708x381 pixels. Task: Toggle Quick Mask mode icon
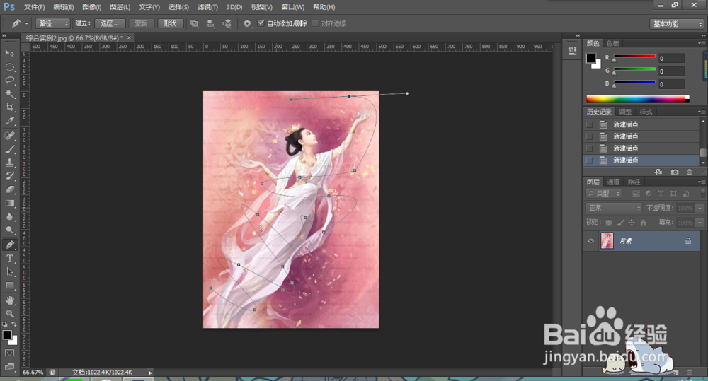tap(9, 353)
